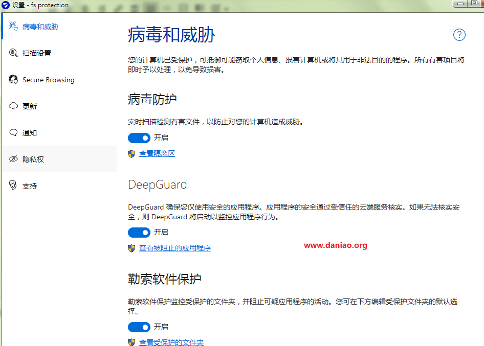484x346 pixels.
Task: Open the 查看被阻止的应用程序 link
Action: [x=175, y=248]
